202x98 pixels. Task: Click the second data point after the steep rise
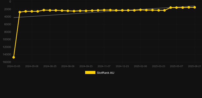26,11
